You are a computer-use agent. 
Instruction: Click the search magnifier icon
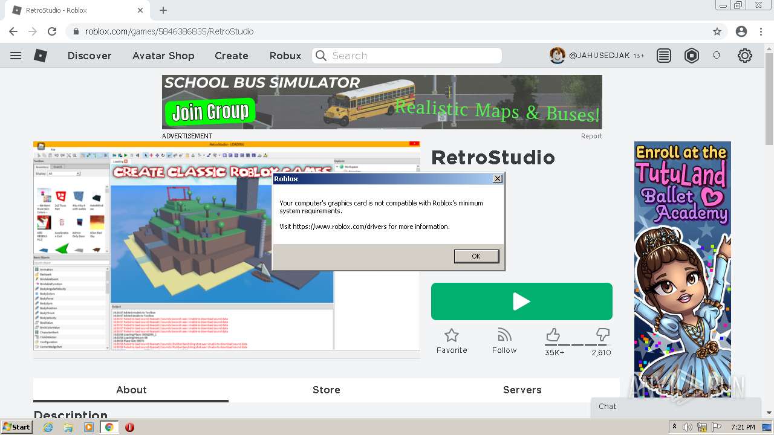tap(321, 56)
